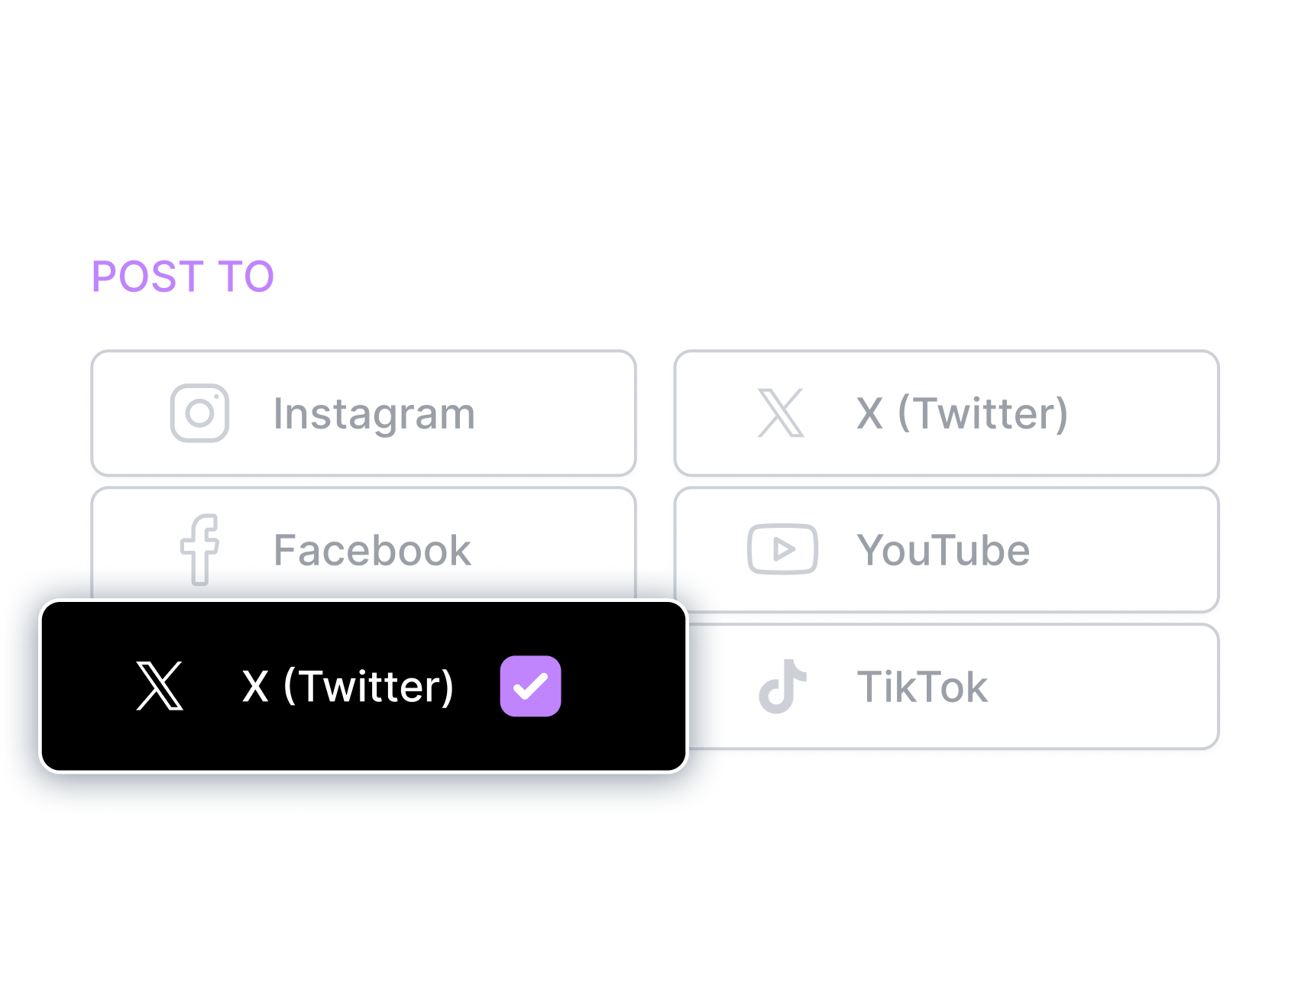1314x990 pixels.
Task: Click the TikTok musical note icon
Action: [783, 685]
